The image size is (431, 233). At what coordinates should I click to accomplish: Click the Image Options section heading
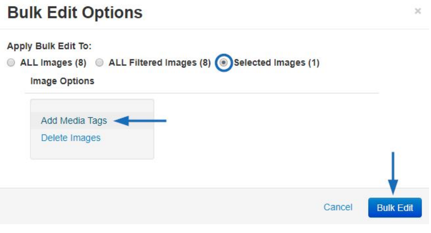click(x=62, y=81)
